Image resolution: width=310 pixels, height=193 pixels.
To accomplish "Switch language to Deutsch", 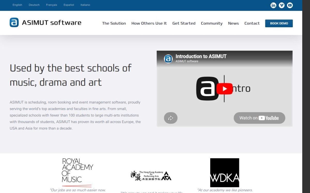I will pyautogui.click(x=34, y=5).
